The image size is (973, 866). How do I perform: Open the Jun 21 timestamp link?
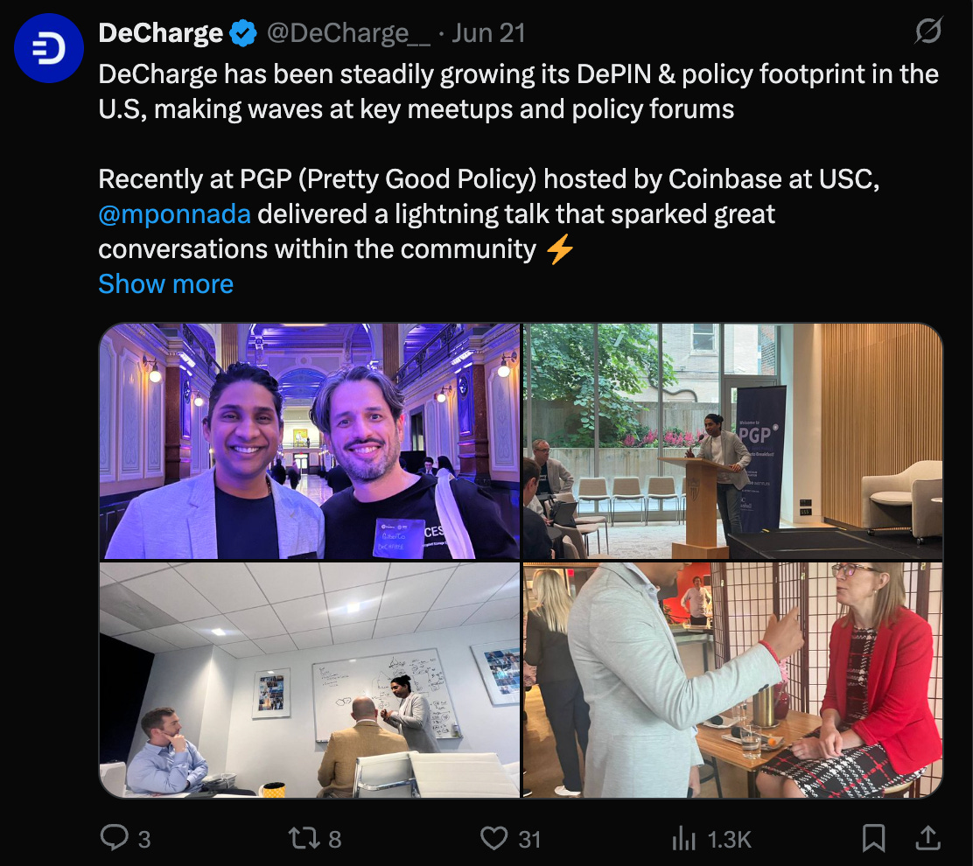click(488, 33)
